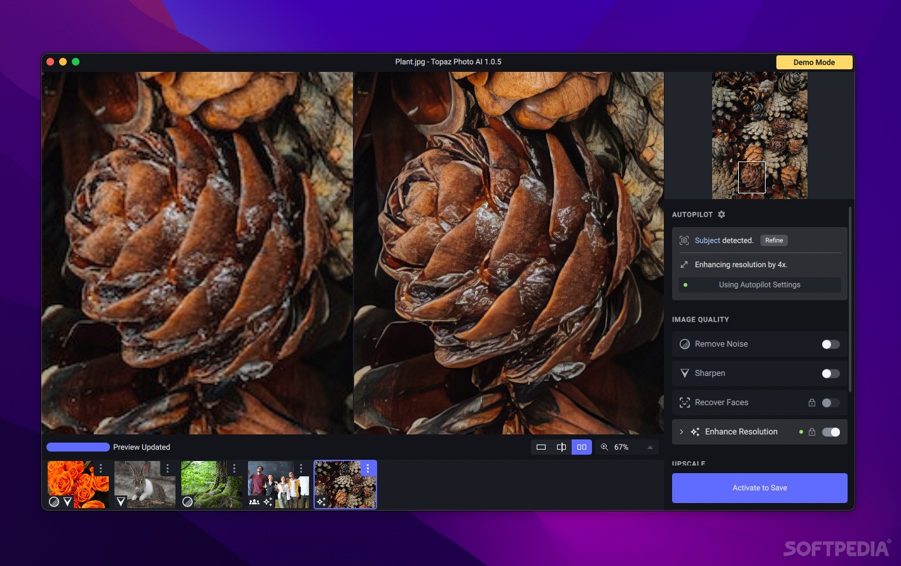Viewport: 901px width, 566px height.
Task: Select the rabbit thumbnail
Action: click(144, 485)
